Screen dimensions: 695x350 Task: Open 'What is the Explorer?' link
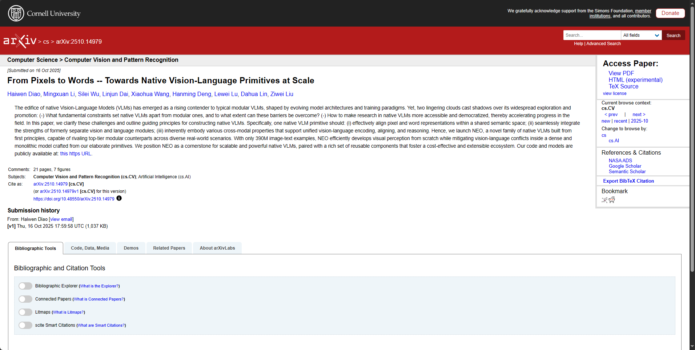point(99,286)
